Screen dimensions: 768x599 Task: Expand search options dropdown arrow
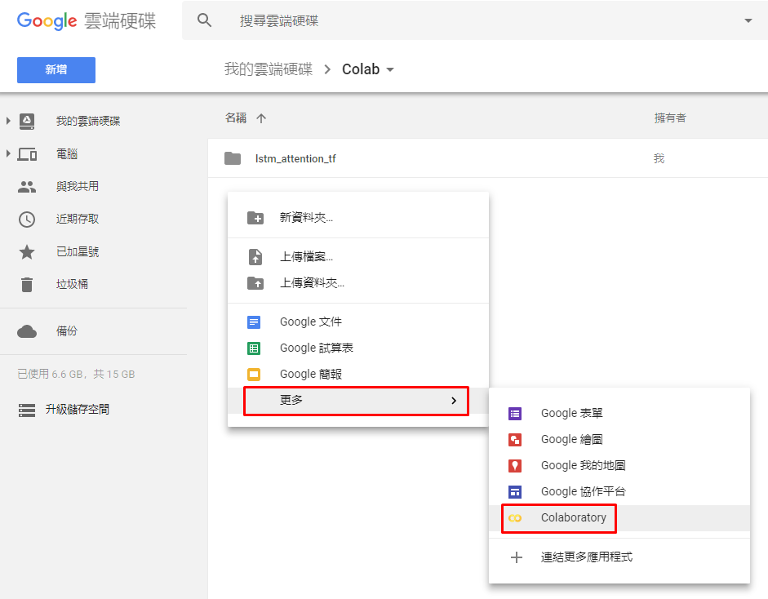point(748,20)
